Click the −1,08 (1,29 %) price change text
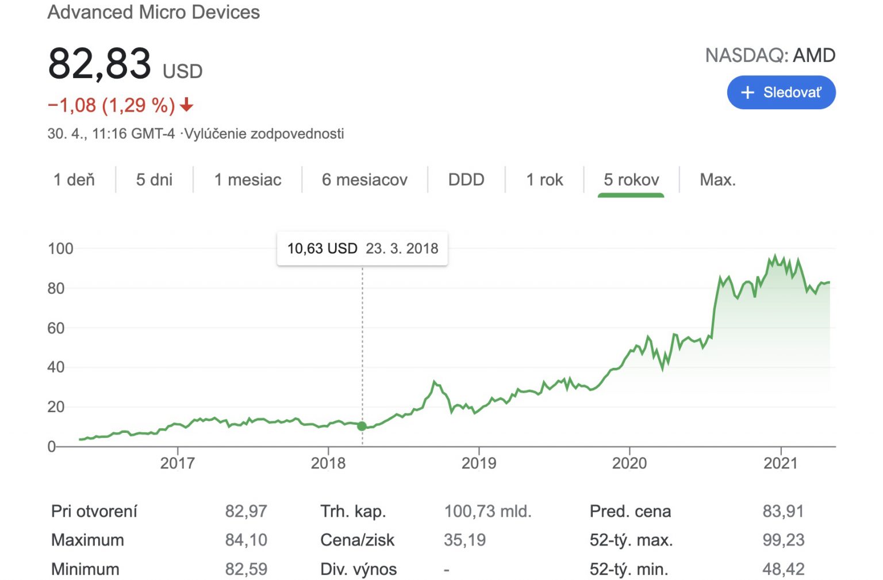The width and height of the screenshot is (883, 580). tap(111, 105)
